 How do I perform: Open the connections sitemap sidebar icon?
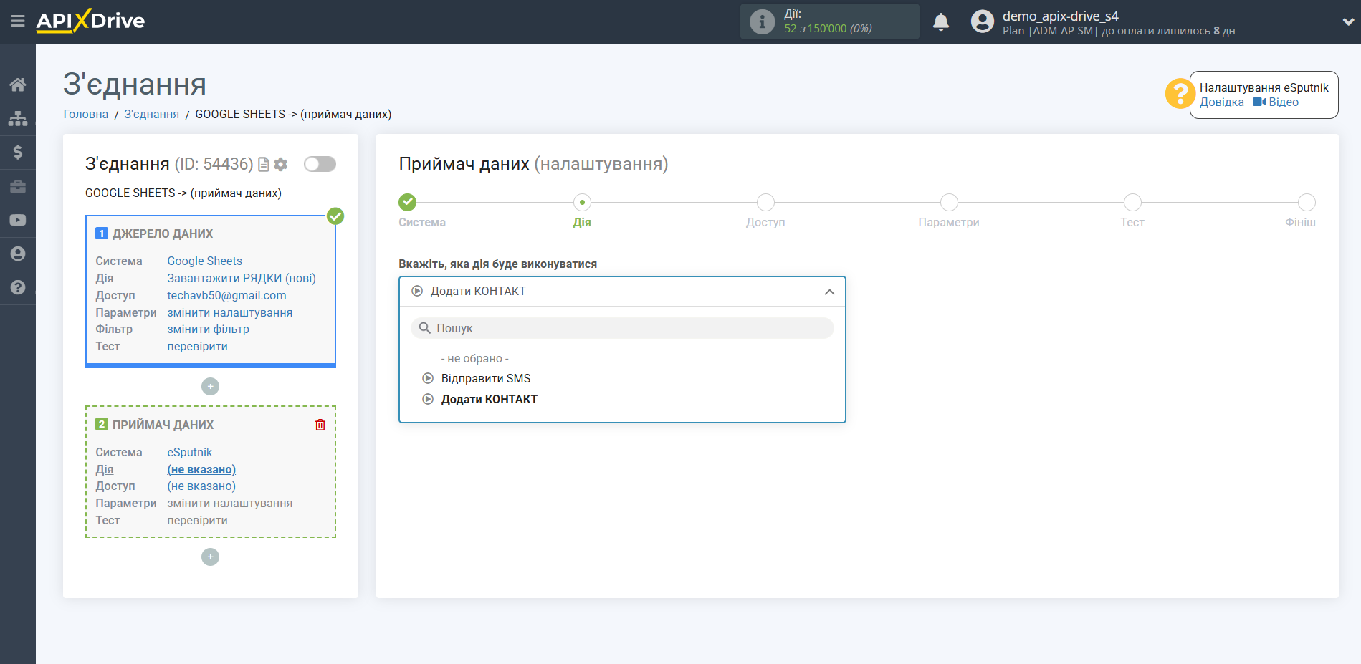click(x=18, y=118)
